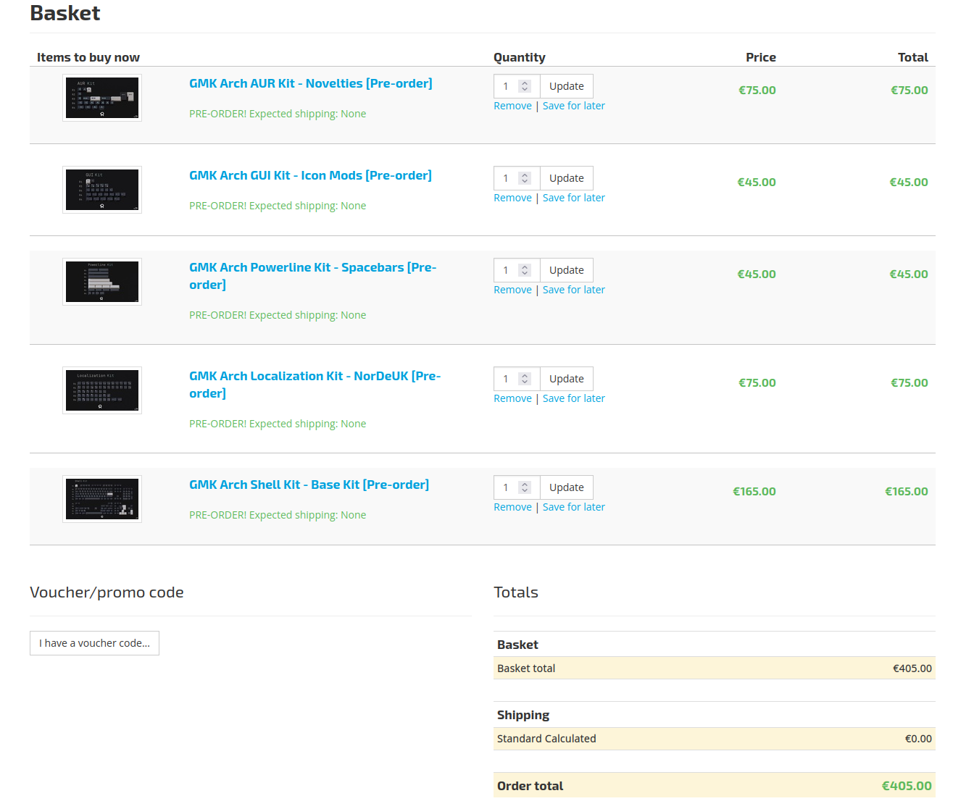The width and height of the screenshot is (953, 809).
Task: Open the GMK Arch GUI Kit thumbnail
Action: click(x=102, y=190)
